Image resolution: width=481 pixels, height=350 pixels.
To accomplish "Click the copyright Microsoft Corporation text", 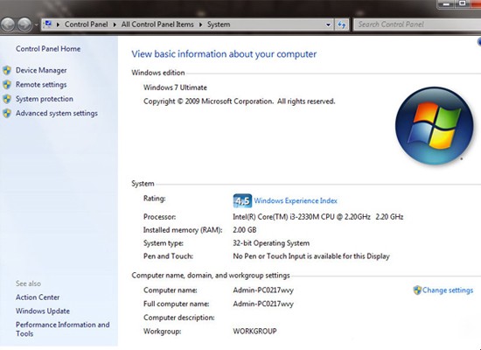I will pyautogui.click(x=240, y=101).
